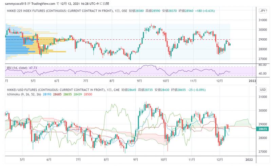Viewport: 271px width, 166px height.
Task: Click the top chart close value 28560
Action: click(x=189, y=11)
